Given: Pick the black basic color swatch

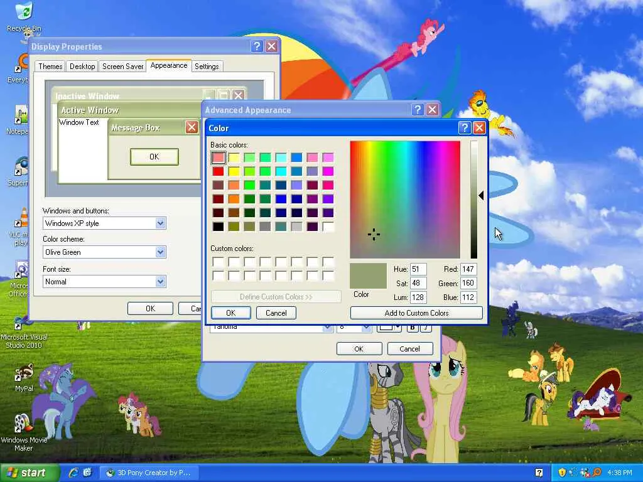Looking at the screenshot, I should tap(218, 226).
